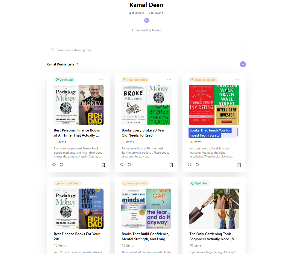Open three-dot menu on Best Personal Finance card

click(101, 79)
